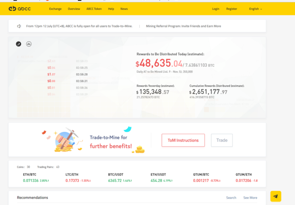The image size is (295, 205).
Task: Click the ABCC logo
Action: pyautogui.click(x=19, y=9)
